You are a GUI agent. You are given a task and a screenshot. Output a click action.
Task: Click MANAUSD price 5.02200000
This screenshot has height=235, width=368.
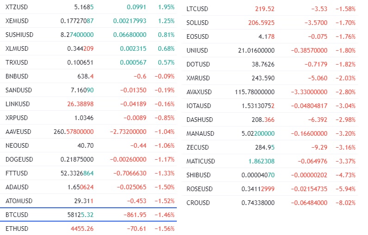pyautogui.click(x=258, y=133)
